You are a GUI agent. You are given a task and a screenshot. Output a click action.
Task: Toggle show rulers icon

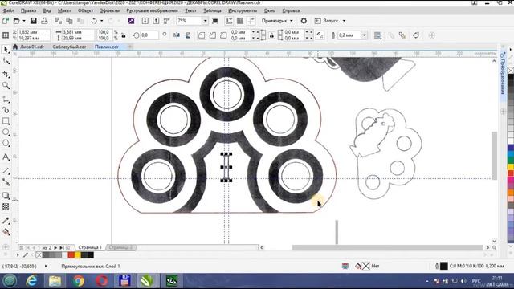(x=229, y=21)
